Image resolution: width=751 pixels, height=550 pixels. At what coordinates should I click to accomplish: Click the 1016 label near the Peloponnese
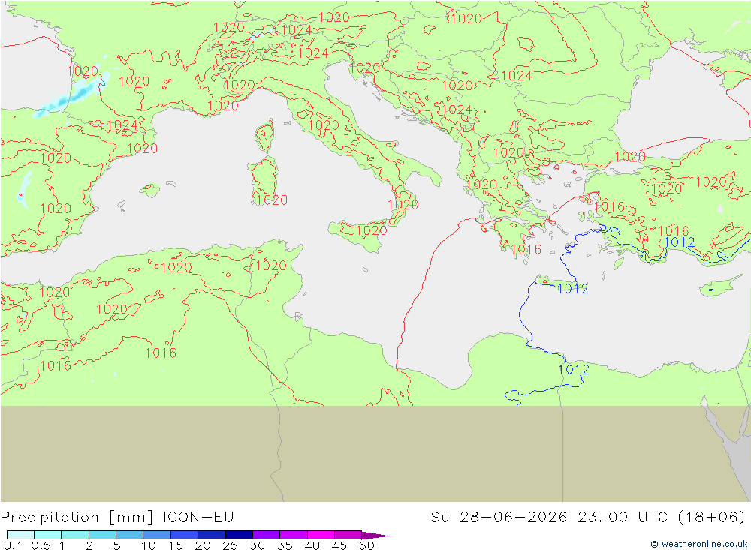[526, 249]
